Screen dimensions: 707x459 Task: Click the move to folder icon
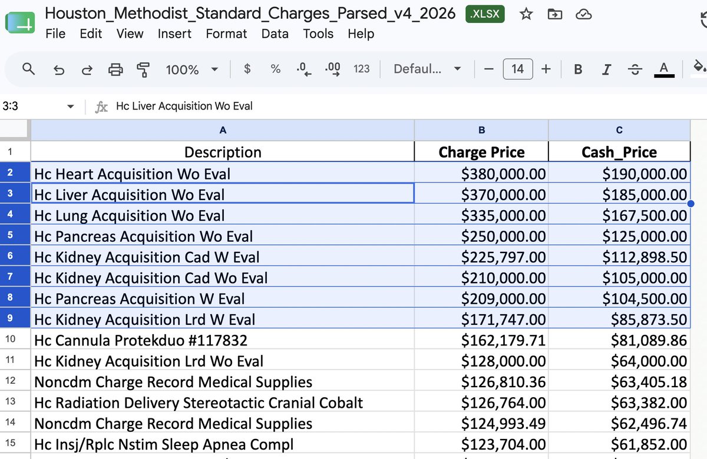554,14
